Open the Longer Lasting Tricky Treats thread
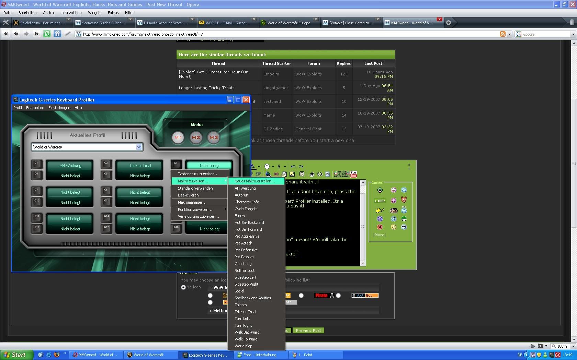 click(x=206, y=88)
